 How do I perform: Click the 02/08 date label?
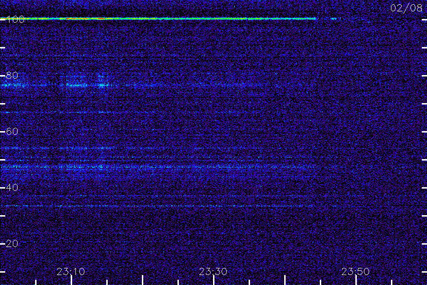click(406, 8)
